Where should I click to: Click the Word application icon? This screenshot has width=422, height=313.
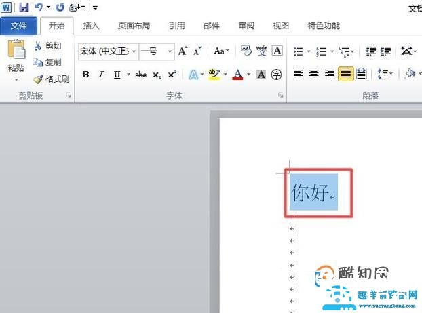tap(6, 7)
